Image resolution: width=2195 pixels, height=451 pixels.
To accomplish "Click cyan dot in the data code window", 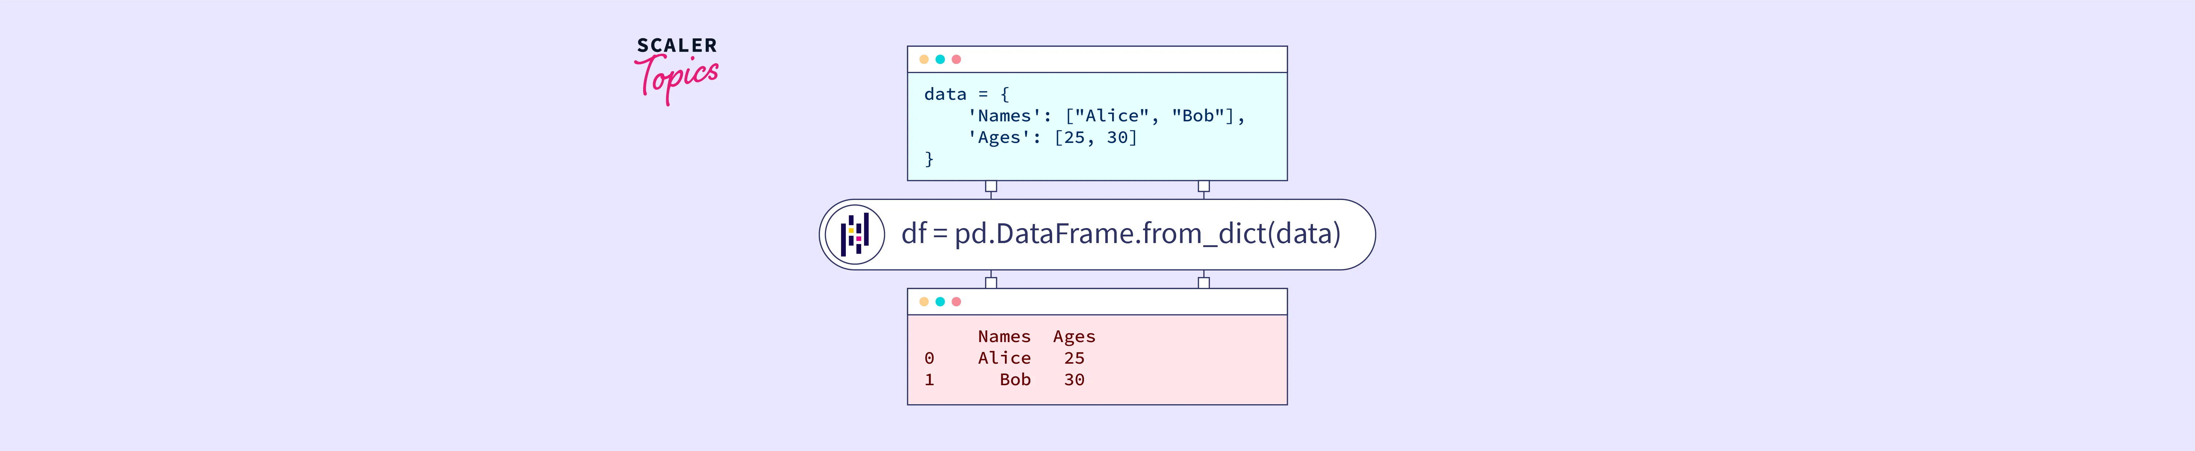I will coord(940,60).
